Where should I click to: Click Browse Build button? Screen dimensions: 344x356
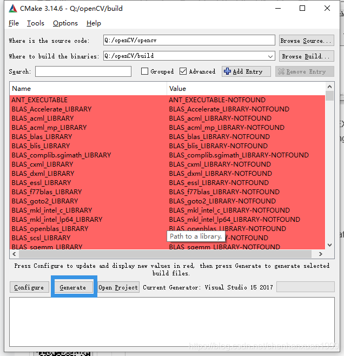tap(306, 56)
